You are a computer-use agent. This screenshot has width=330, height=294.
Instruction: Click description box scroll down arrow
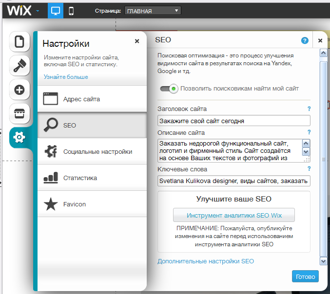(306, 151)
